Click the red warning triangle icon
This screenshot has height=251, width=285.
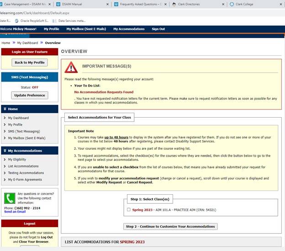tap(71, 67)
